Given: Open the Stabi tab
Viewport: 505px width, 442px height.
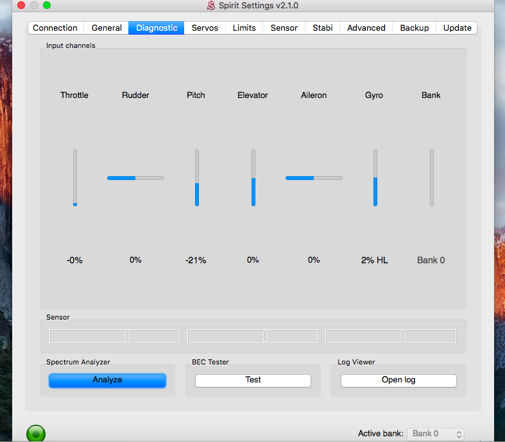Looking at the screenshot, I should click(322, 28).
